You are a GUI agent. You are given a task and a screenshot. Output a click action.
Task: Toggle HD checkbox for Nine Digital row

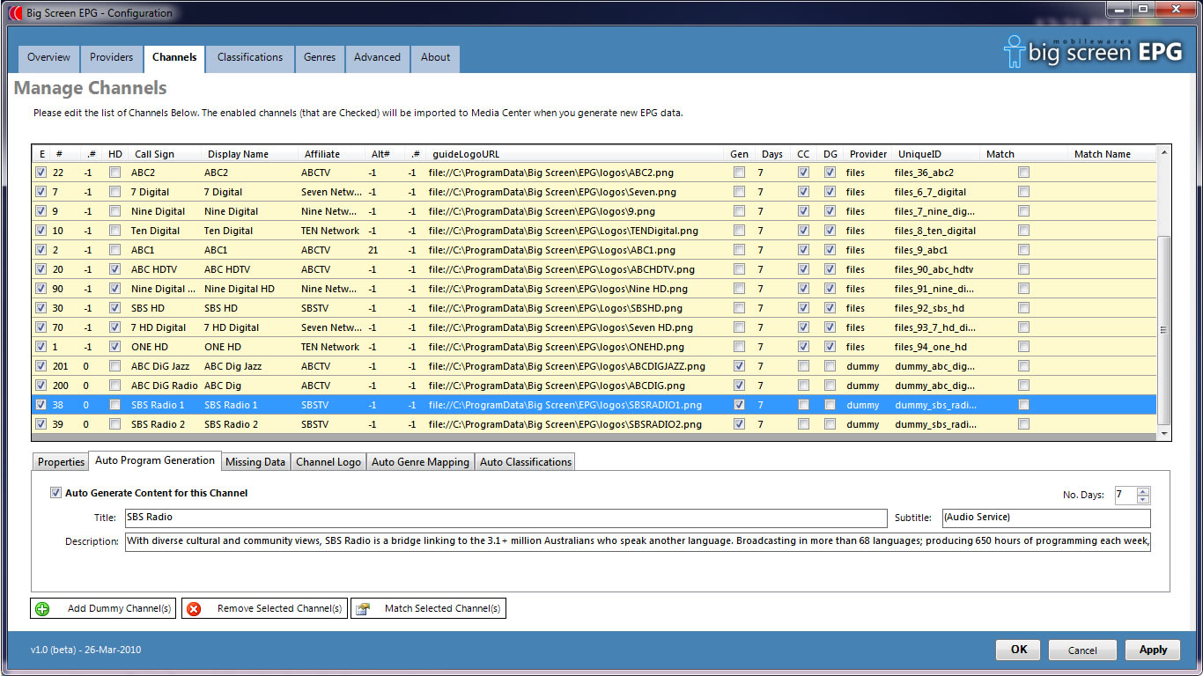click(x=115, y=211)
